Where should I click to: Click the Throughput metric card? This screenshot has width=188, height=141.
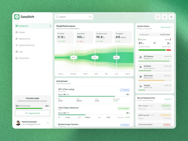tap(123, 37)
